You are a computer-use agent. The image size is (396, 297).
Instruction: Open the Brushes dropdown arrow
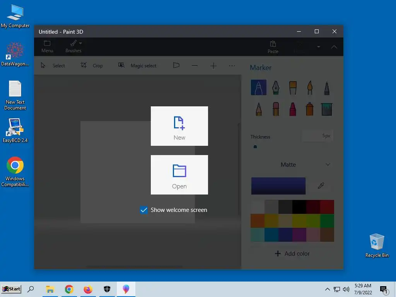tap(80, 43)
